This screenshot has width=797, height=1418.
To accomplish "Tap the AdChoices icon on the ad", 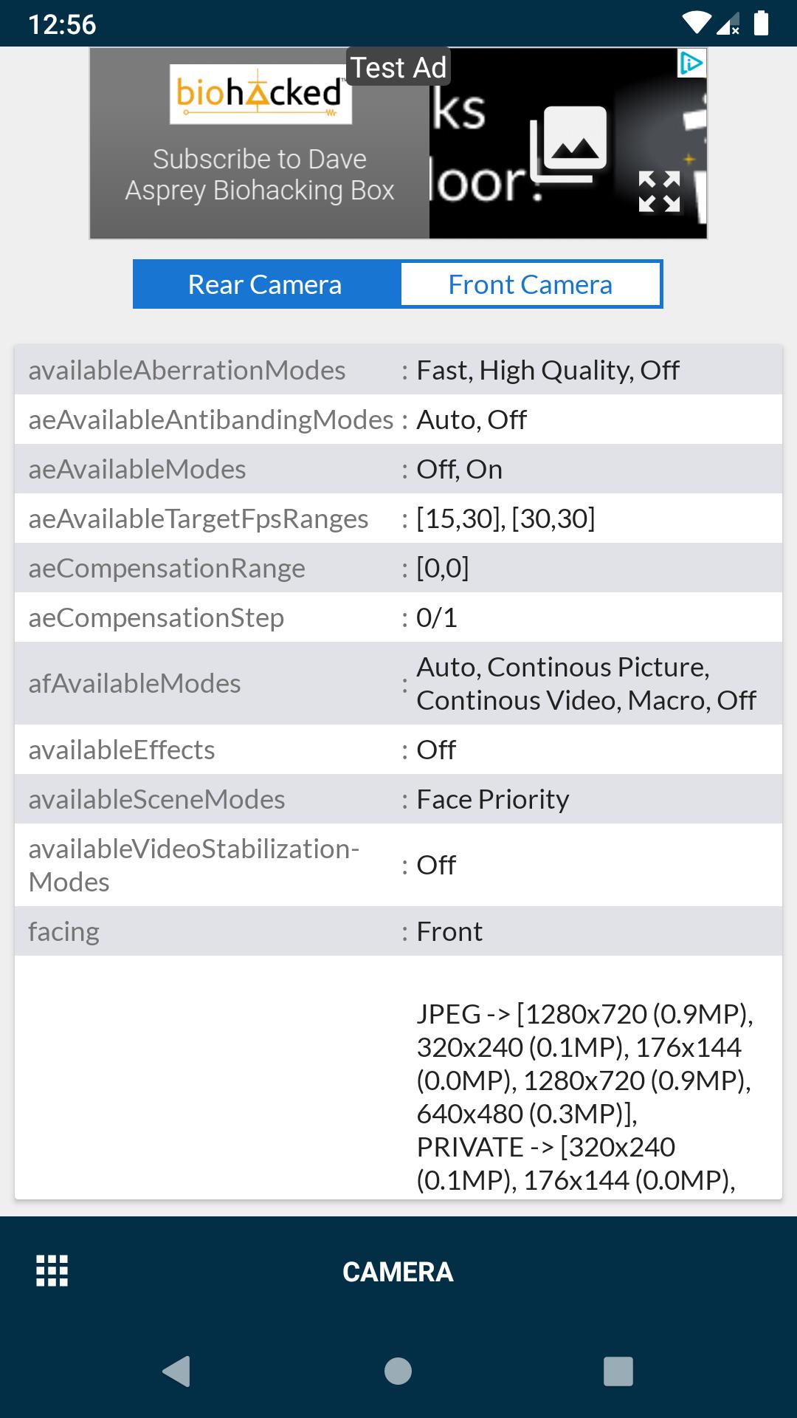I will (691, 64).
